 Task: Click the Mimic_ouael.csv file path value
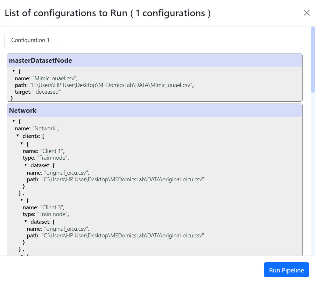click(x=111, y=85)
